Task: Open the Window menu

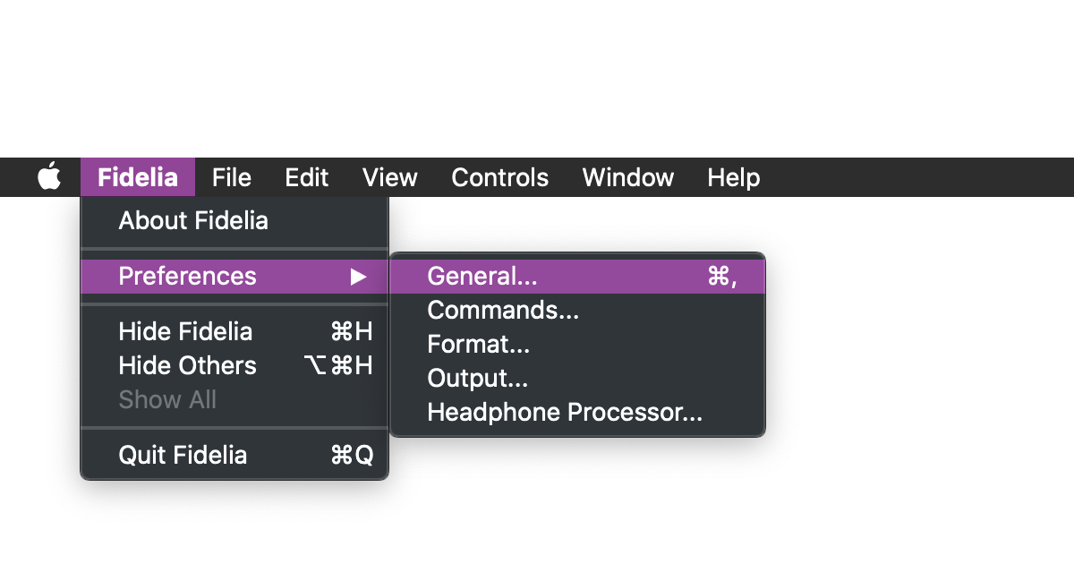Action: [x=627, y=177]
